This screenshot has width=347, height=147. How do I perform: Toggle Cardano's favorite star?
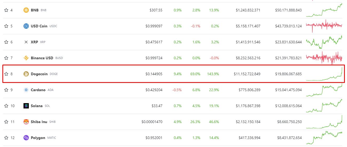tap(6, 90)
